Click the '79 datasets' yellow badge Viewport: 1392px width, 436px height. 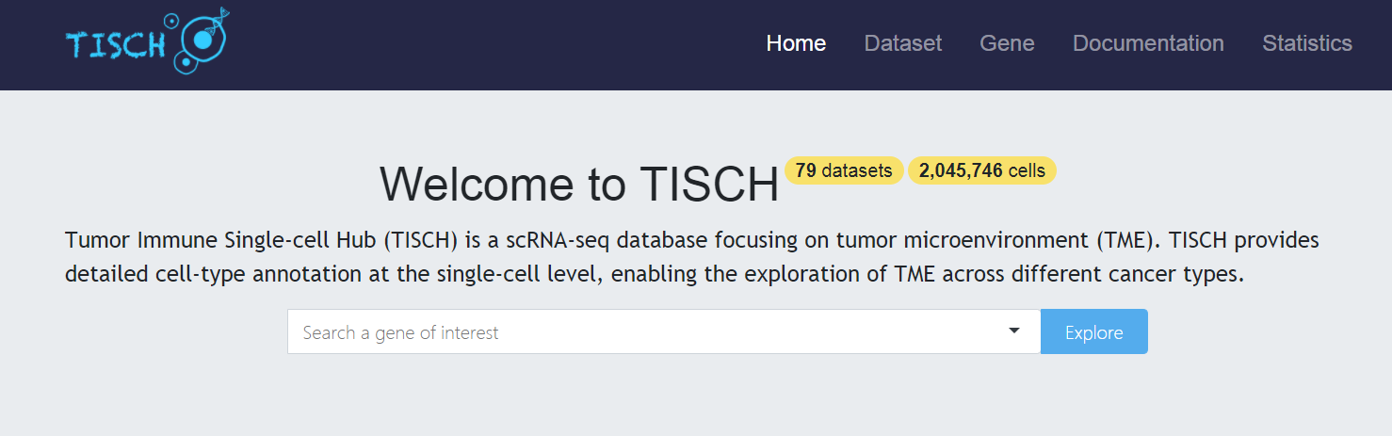click(x=844, y=170)
